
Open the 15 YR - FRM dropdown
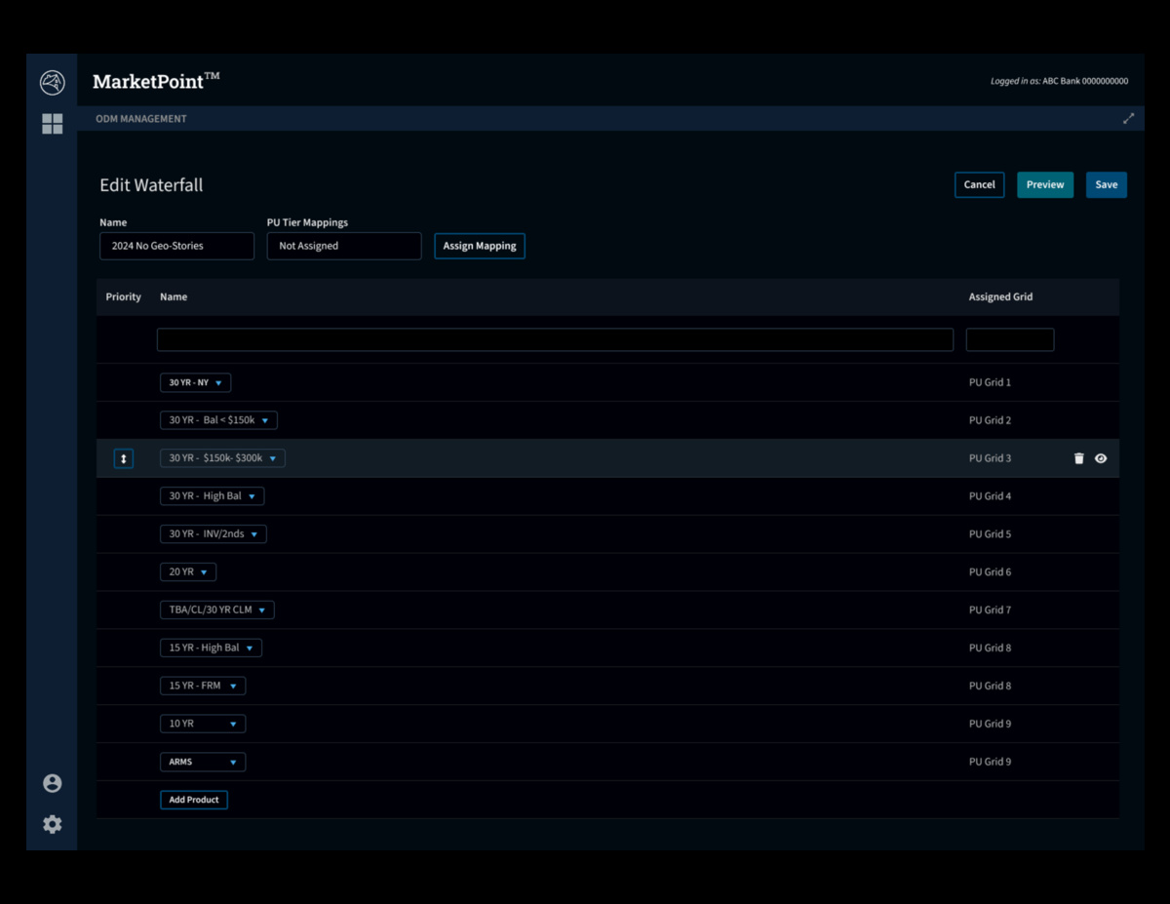203,687
